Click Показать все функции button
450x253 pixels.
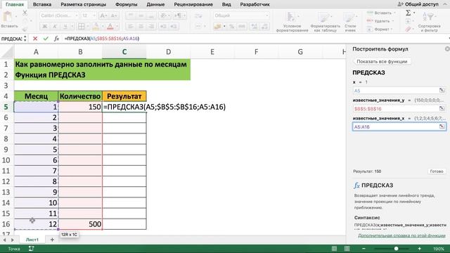(382, 61)
